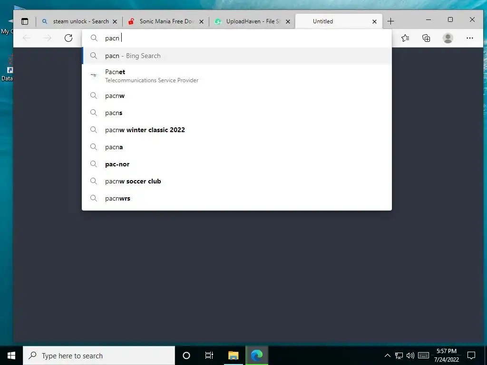Close the steam unlock - Search tab
This screenshot has width=487, height=365.
coord(115,21)
